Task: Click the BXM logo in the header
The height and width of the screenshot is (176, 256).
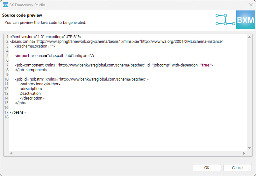Action: (x=245, y=20)
